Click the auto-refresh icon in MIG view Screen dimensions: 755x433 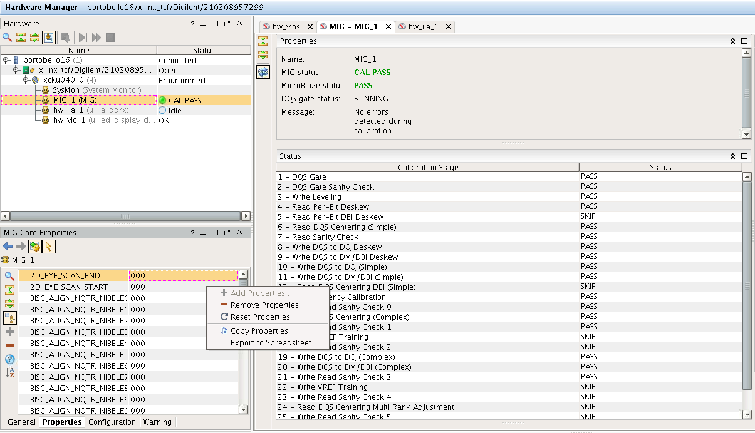263,72
